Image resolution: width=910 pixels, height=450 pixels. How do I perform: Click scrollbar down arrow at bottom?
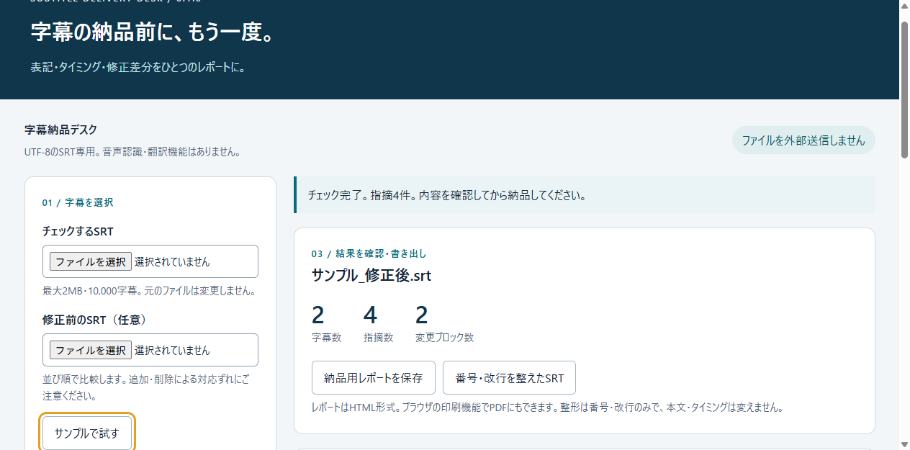coord(904,444)
